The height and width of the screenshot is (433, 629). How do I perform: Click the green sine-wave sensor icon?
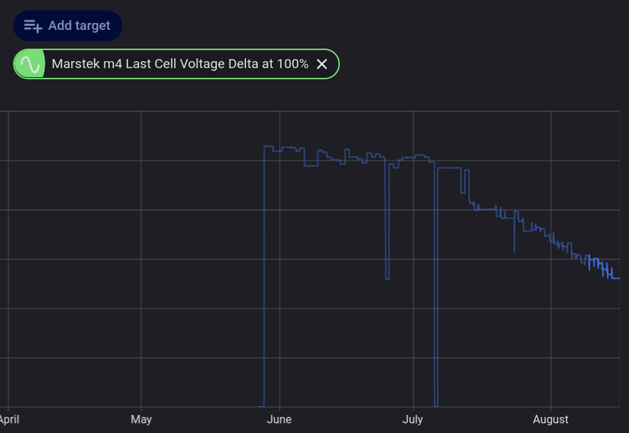tap(30, 64)
